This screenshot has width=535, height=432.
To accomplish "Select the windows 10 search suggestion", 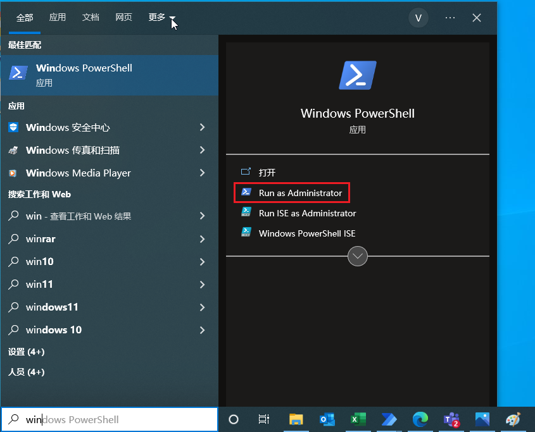I will (109, 330).
